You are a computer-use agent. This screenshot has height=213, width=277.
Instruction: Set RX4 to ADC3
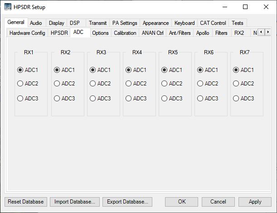pyautogui.click(x=128, y=98)
